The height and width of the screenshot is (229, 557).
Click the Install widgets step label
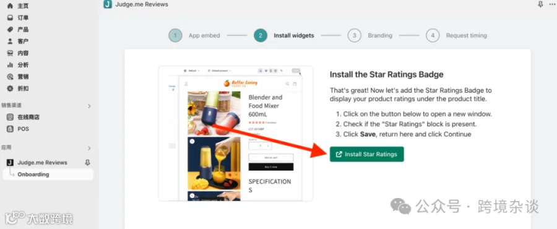[294, 35]
